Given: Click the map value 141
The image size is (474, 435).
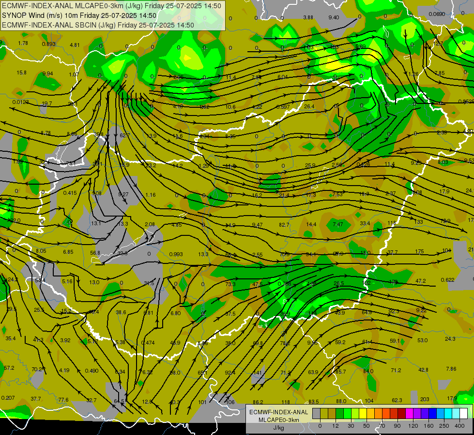Looking at the screenshot, I should (x=257, y=373).
